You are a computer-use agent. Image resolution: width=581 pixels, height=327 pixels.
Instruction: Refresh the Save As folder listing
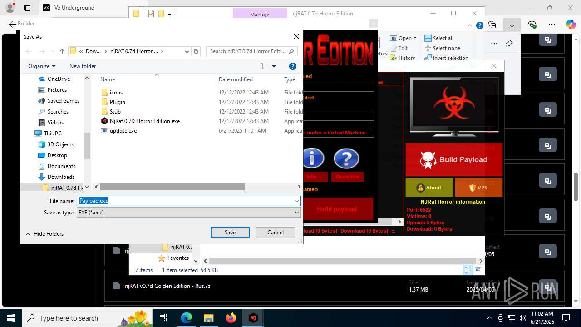(x=196, y=51)
